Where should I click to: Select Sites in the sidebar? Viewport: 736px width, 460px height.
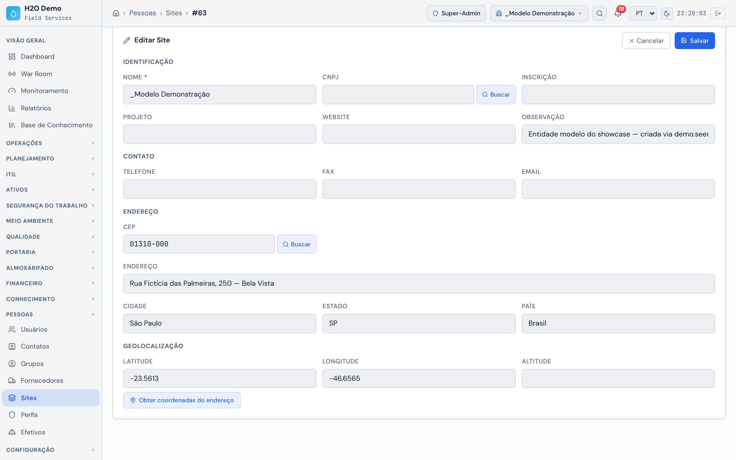click(51, 398)
